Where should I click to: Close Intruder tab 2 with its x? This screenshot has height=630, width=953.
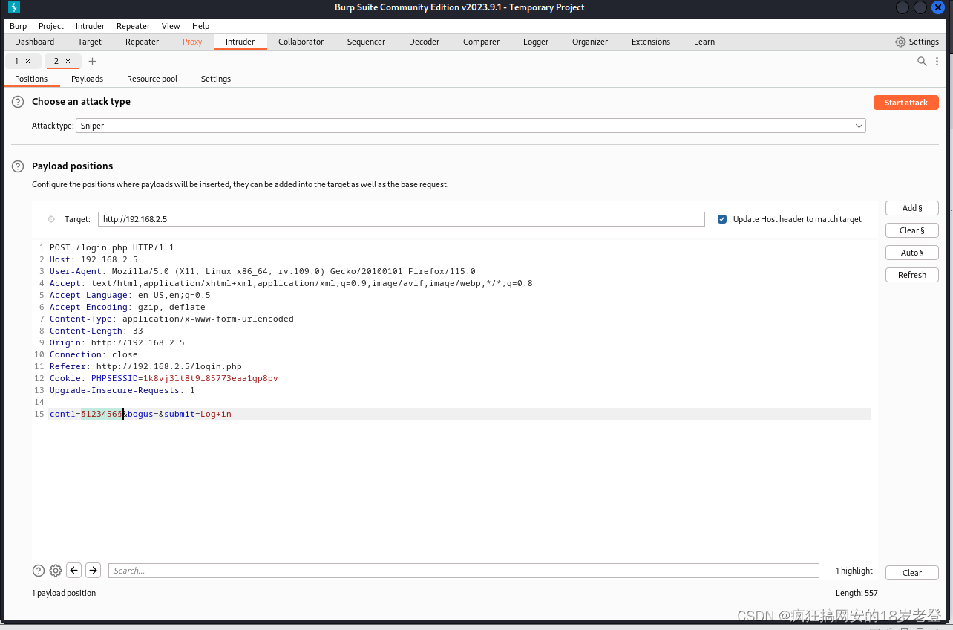68,61
